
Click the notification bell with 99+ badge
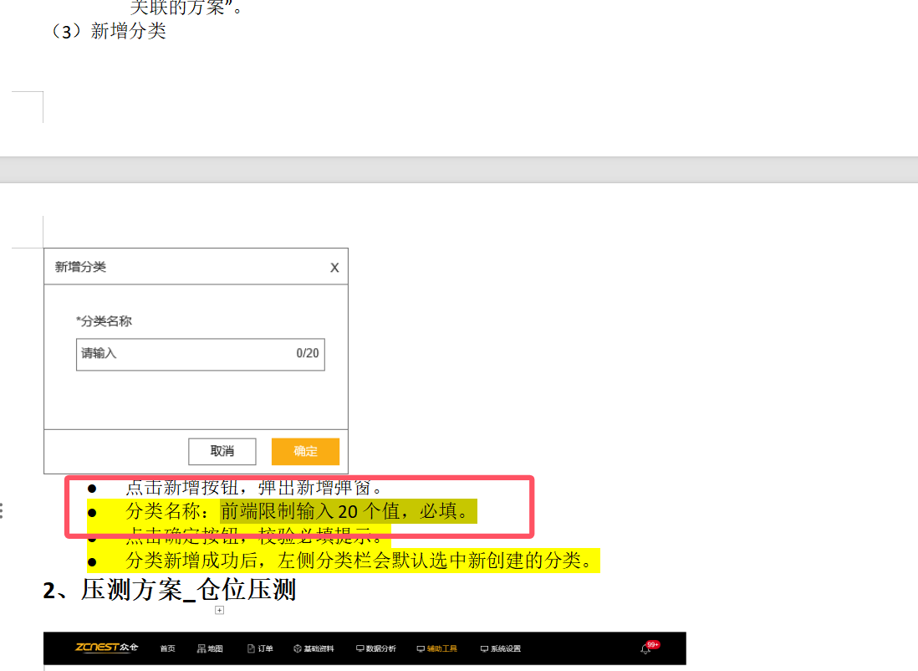point(649,648)
